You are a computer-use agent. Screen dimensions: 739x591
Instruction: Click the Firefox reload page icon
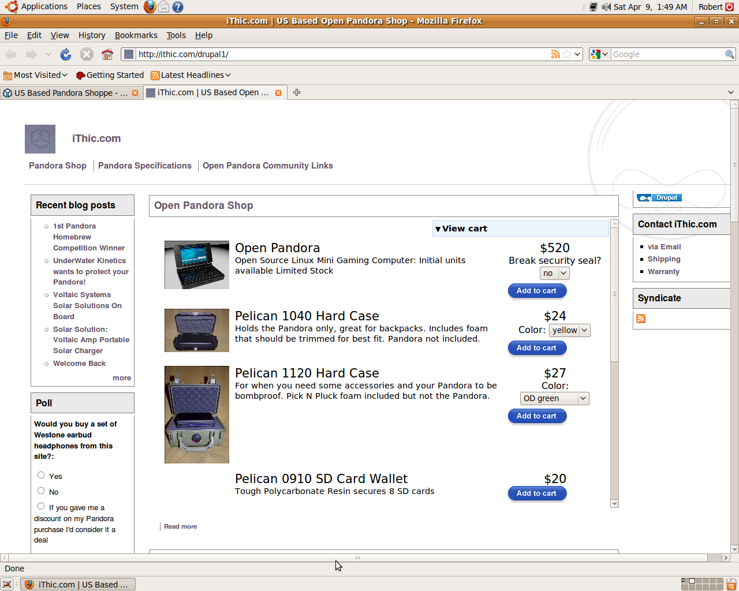click(x=66, y=54)
